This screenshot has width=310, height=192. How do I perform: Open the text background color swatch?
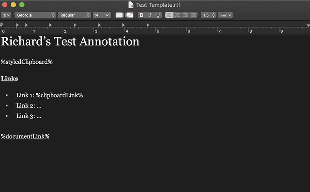[x=130, y=15]
